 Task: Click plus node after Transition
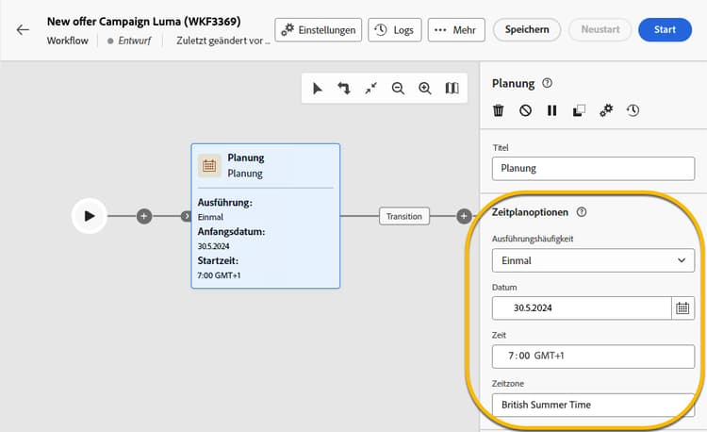pyautogui.click(x=464, y=216)
